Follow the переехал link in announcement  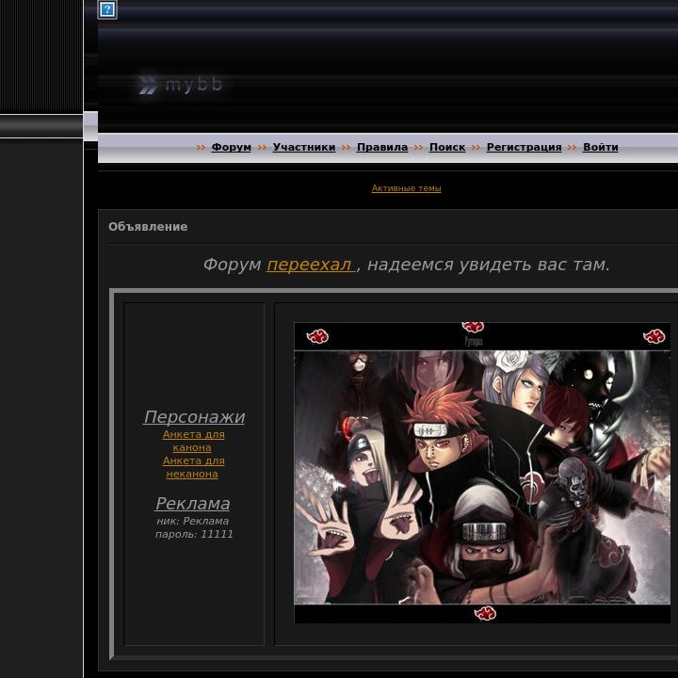tap(311, 265)
